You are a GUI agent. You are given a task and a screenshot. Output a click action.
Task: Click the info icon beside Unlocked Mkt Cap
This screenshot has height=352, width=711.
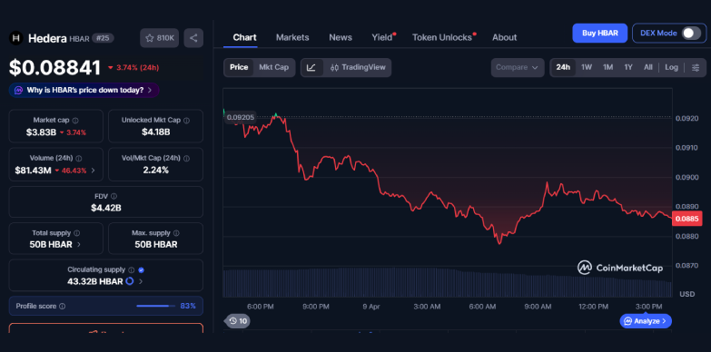click(x=187, y=121)
